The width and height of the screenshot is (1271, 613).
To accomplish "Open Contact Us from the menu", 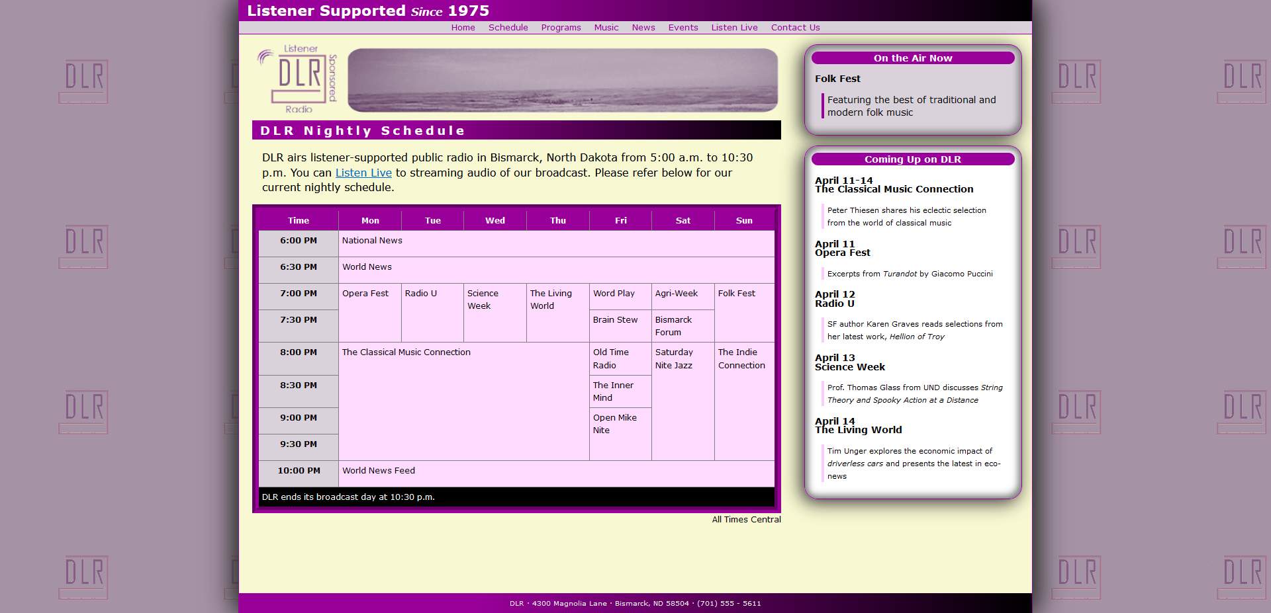I will pos(795,27).
